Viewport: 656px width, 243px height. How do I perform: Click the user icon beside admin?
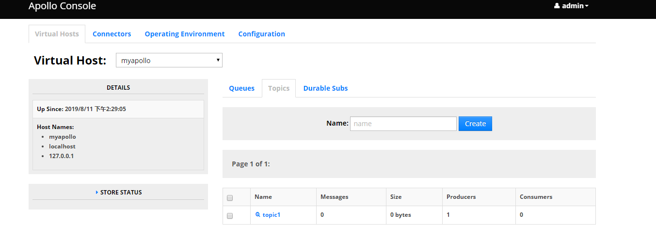[x=557, y=6]
